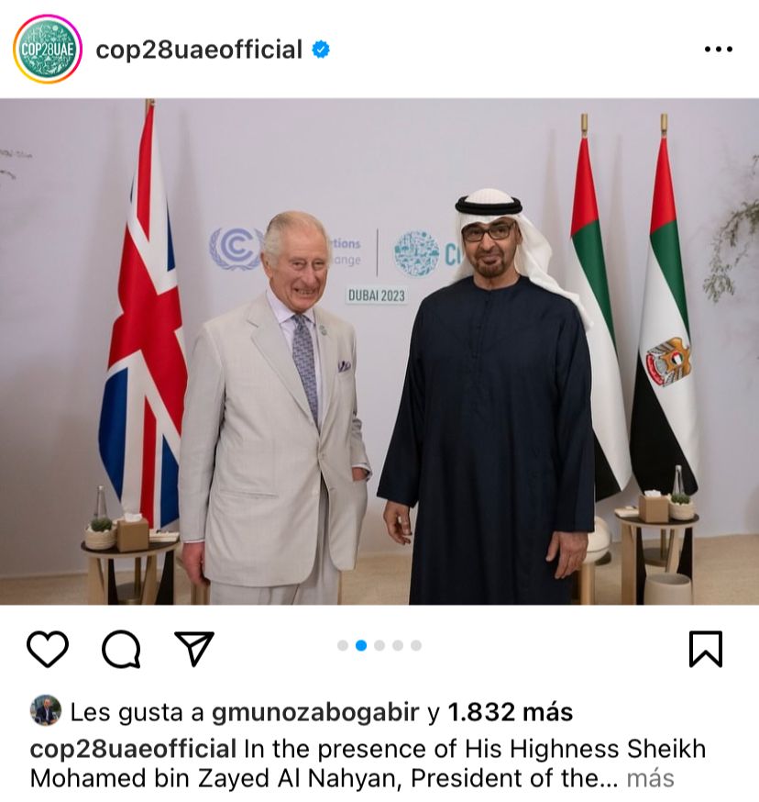
Task: Save post with the bookmark icon
Action: 705,649
